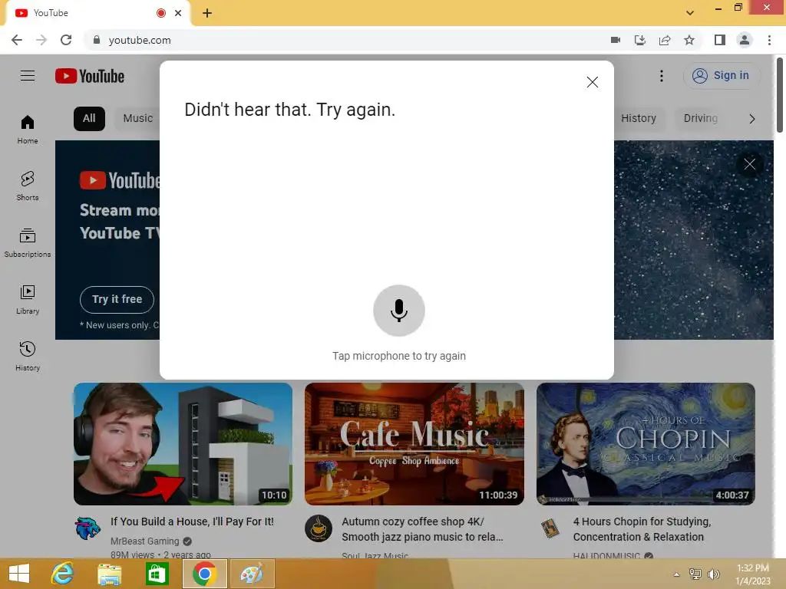
Task: Open File Explorer from taskbar
Action: click(109, 574)
